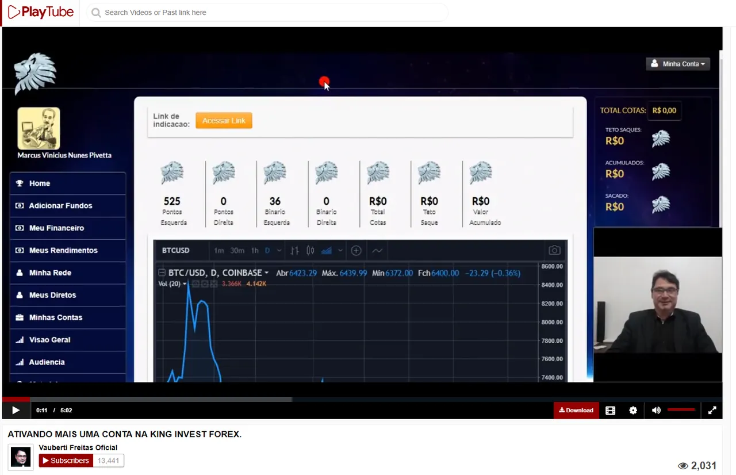Select the bars chart style icon
The height and width of the screenshot is (475, 736).
pos(295,251)
